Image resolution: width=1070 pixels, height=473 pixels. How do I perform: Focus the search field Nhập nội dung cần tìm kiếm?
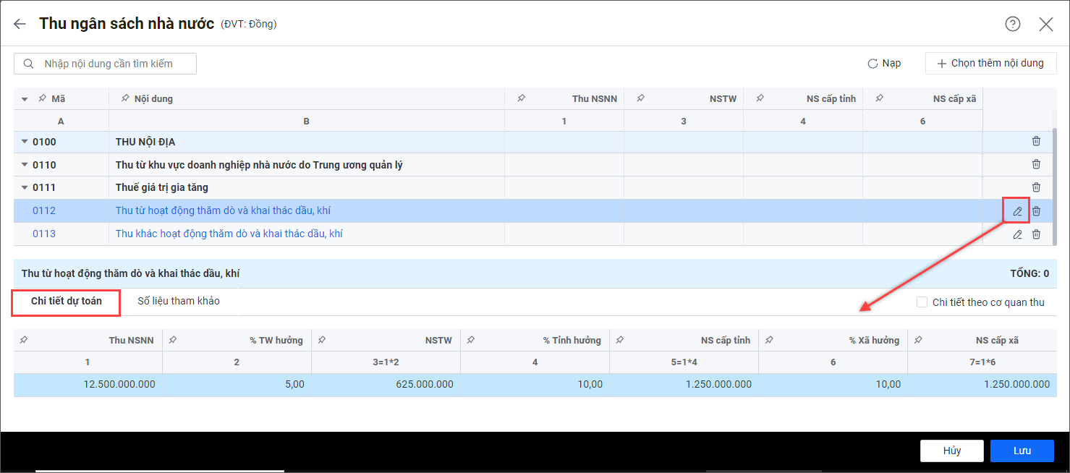[x=112, y=64]
